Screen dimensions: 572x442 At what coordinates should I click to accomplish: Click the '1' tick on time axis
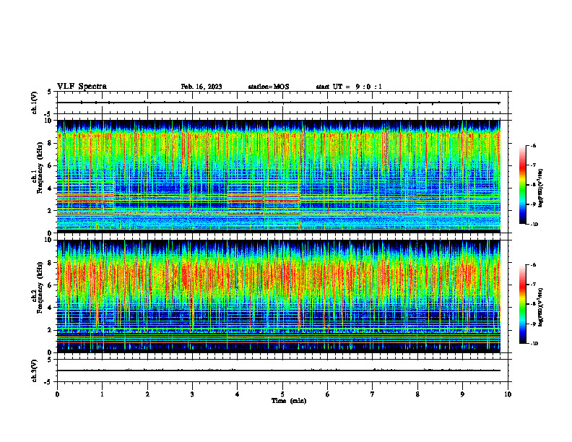tap(102, 394)
